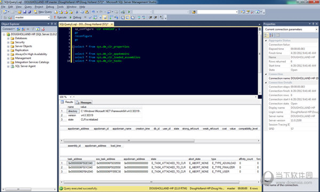Click tasks grid horizontal scrollbar
This screenshot has height=192, width=320.
151,182
